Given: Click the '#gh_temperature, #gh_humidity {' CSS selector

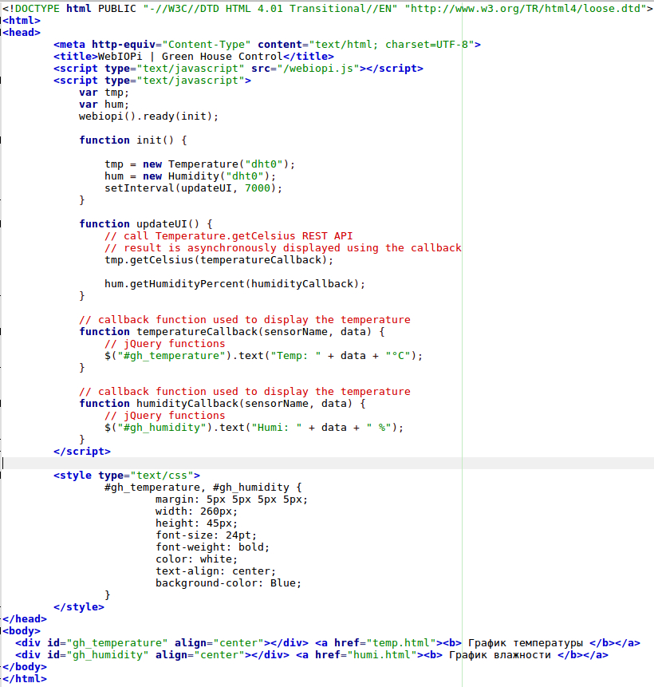Looking at the screenshot, I should [203, 488].
